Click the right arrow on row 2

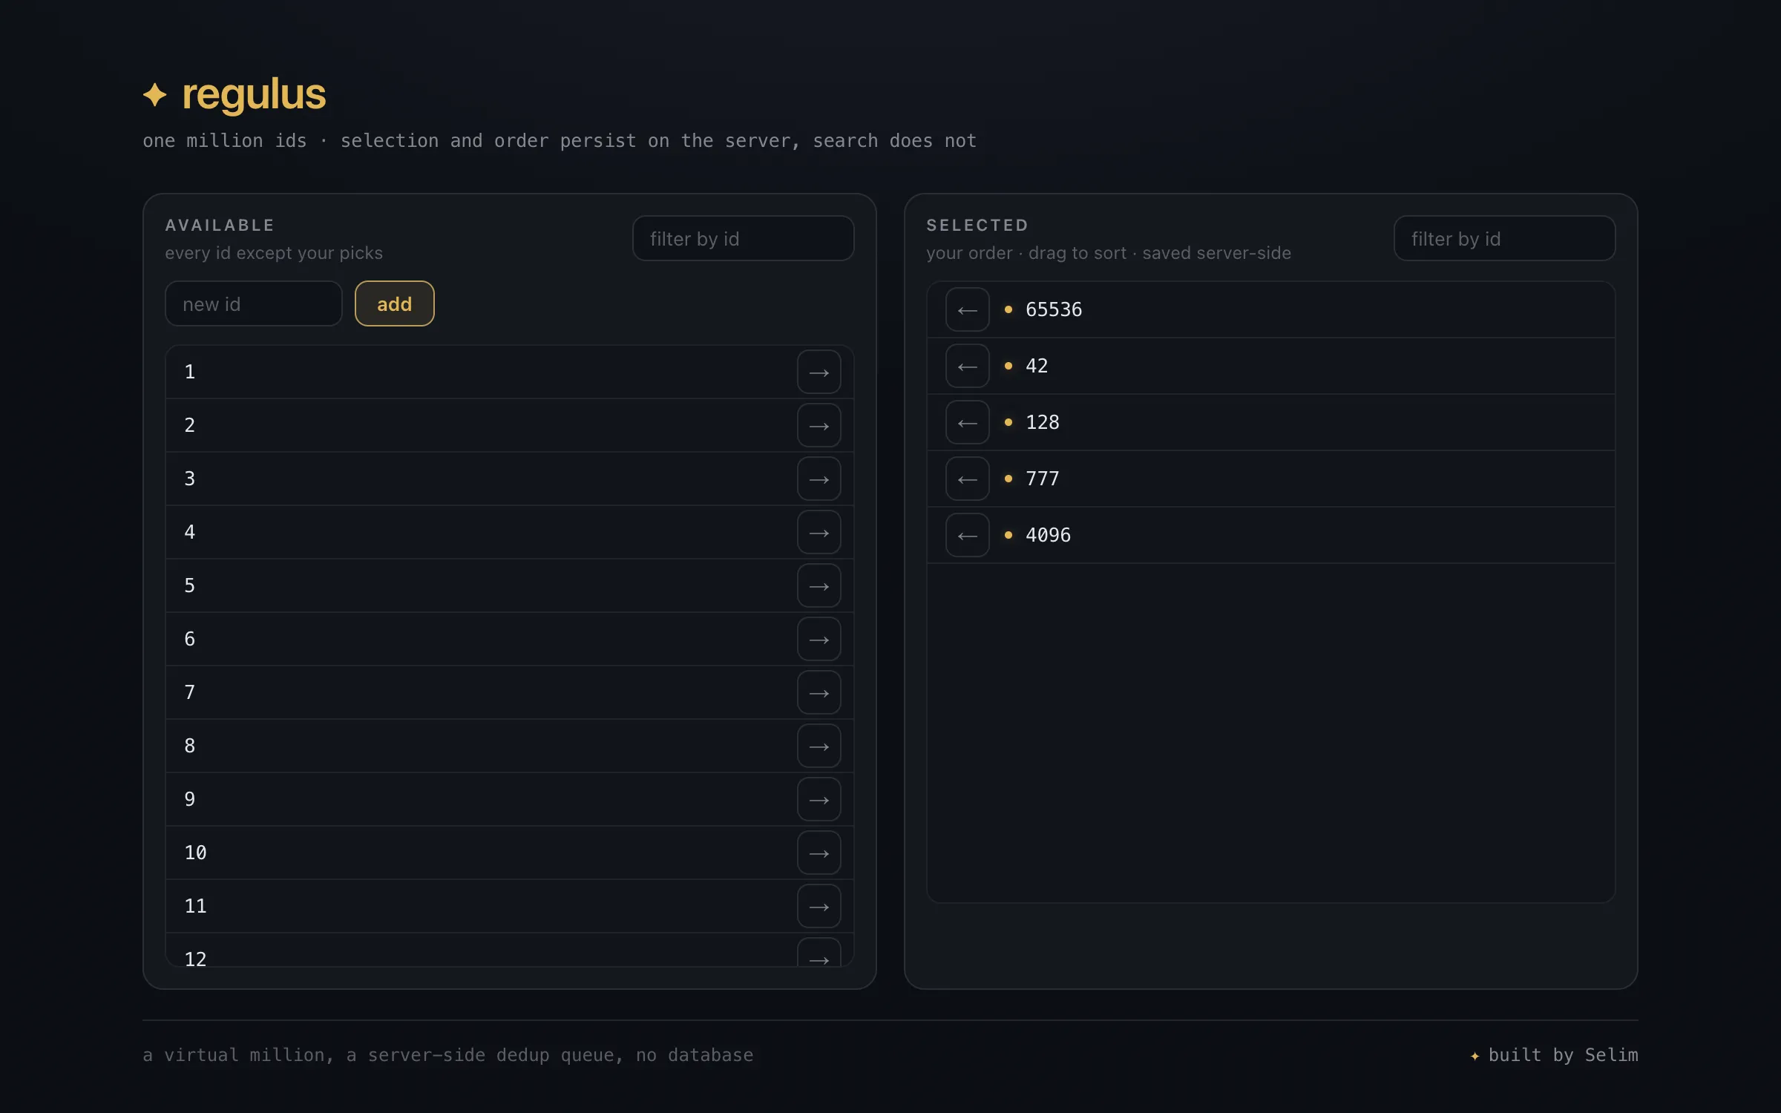819,425
